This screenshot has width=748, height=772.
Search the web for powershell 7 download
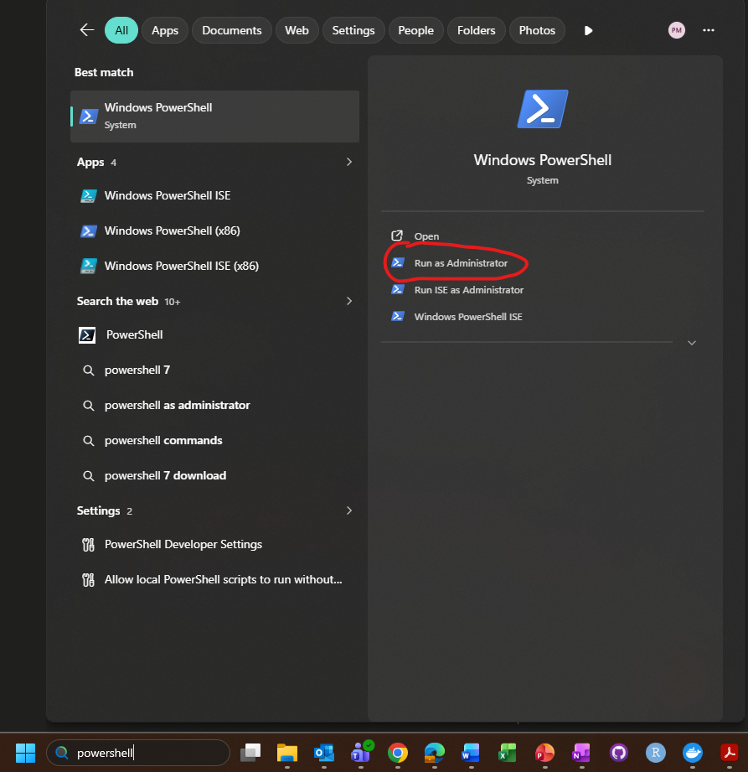coord(214,475)
